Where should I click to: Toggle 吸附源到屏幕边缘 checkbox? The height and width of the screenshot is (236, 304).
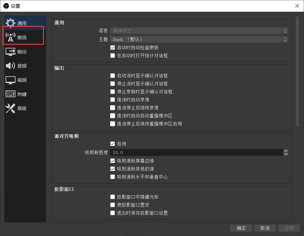coord(113,161)
